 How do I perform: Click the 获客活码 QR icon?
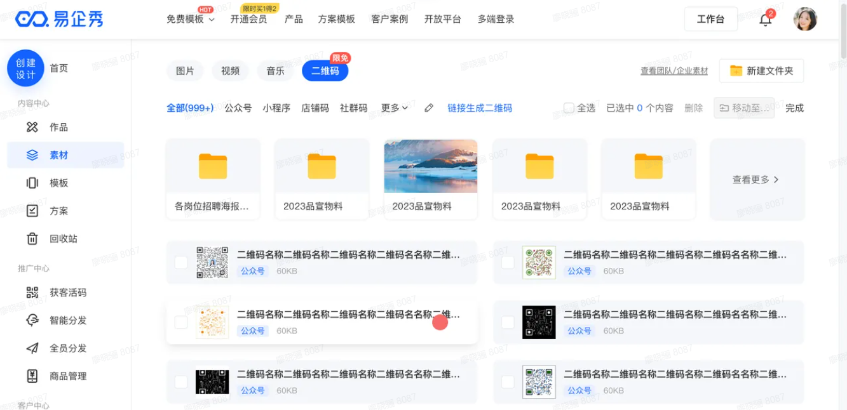[32, 293]
